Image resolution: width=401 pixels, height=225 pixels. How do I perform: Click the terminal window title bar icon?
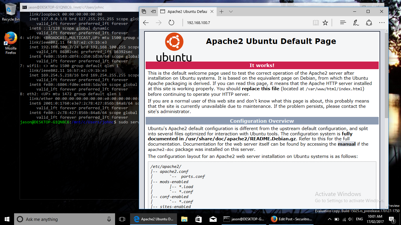[25, 7]
